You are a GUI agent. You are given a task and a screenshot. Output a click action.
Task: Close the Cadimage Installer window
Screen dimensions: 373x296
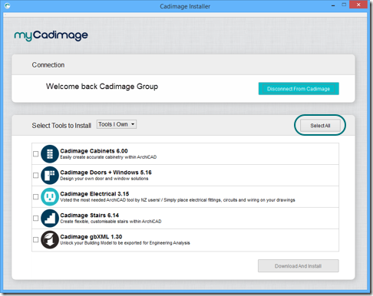(x=358, y=5)
